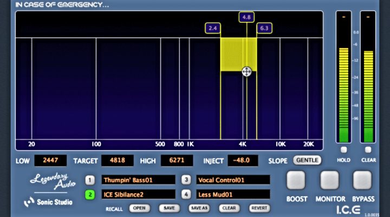Toggle the MONITOR button
The image size is (390, 217).
(x=329, y=181)
